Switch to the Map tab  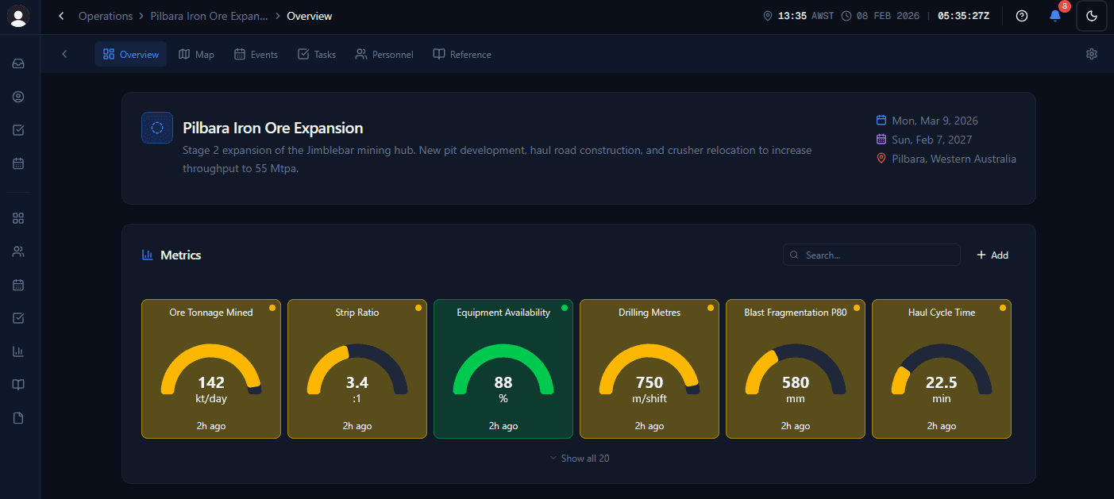tap(196, 54)
